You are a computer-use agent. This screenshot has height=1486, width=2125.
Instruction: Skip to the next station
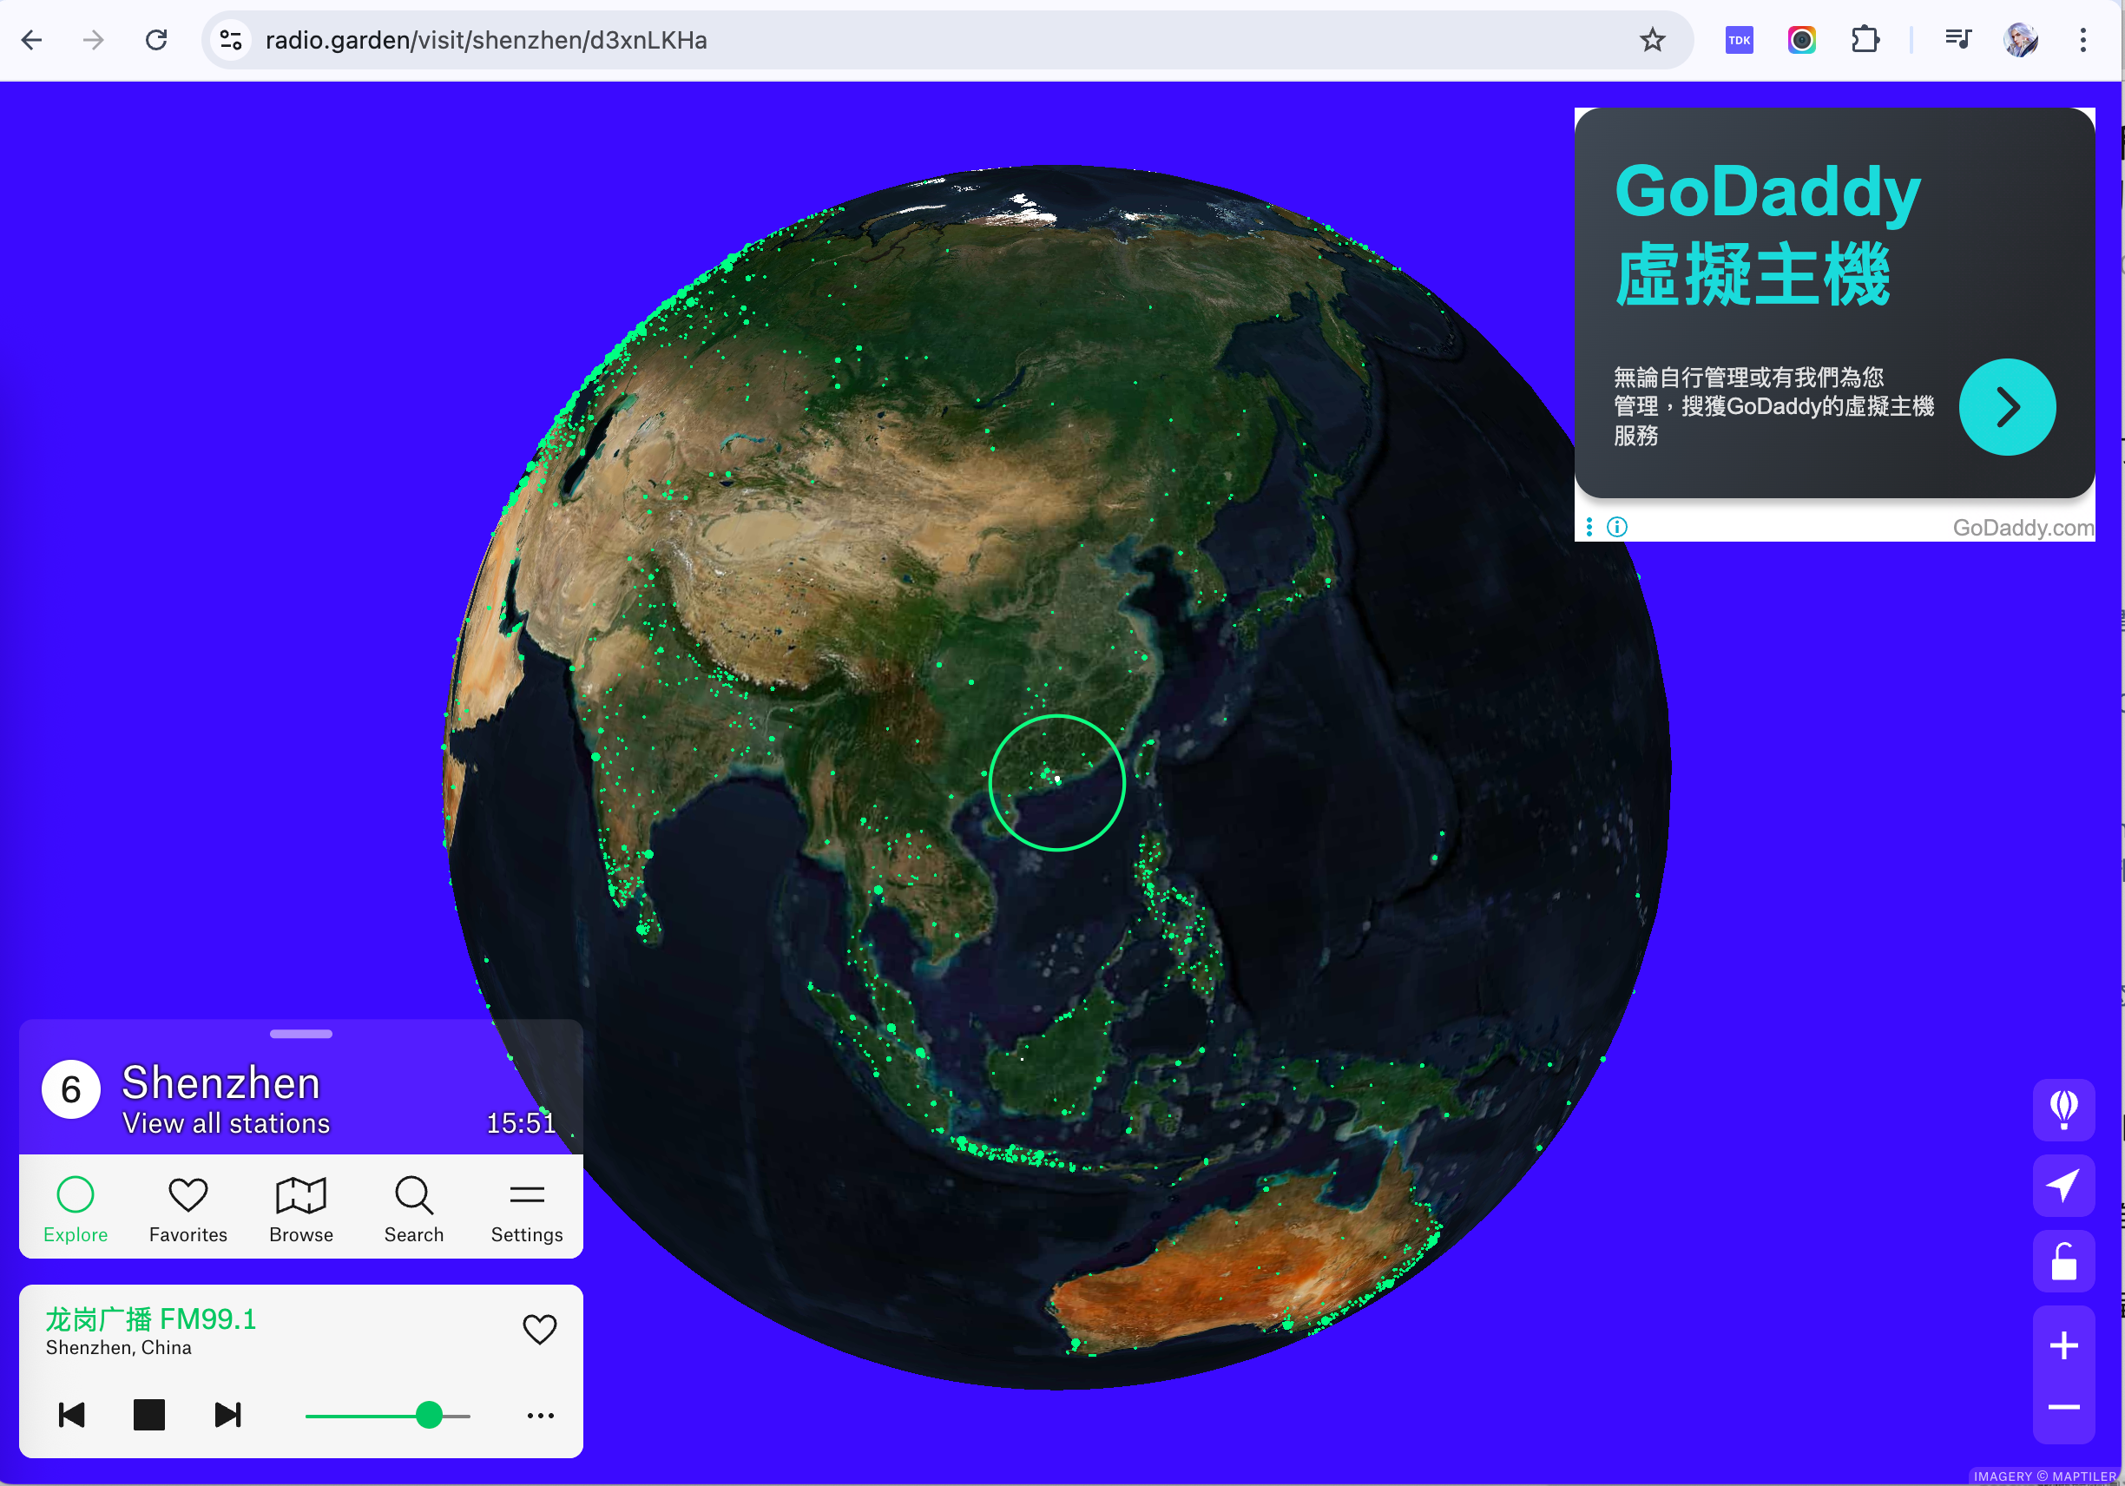click(x=227, y=1415)
